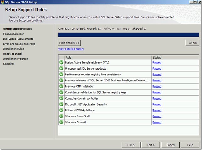Click the Operation completed status summary
This screenshot has height=150, width=202.
click(x=102, y=29)
